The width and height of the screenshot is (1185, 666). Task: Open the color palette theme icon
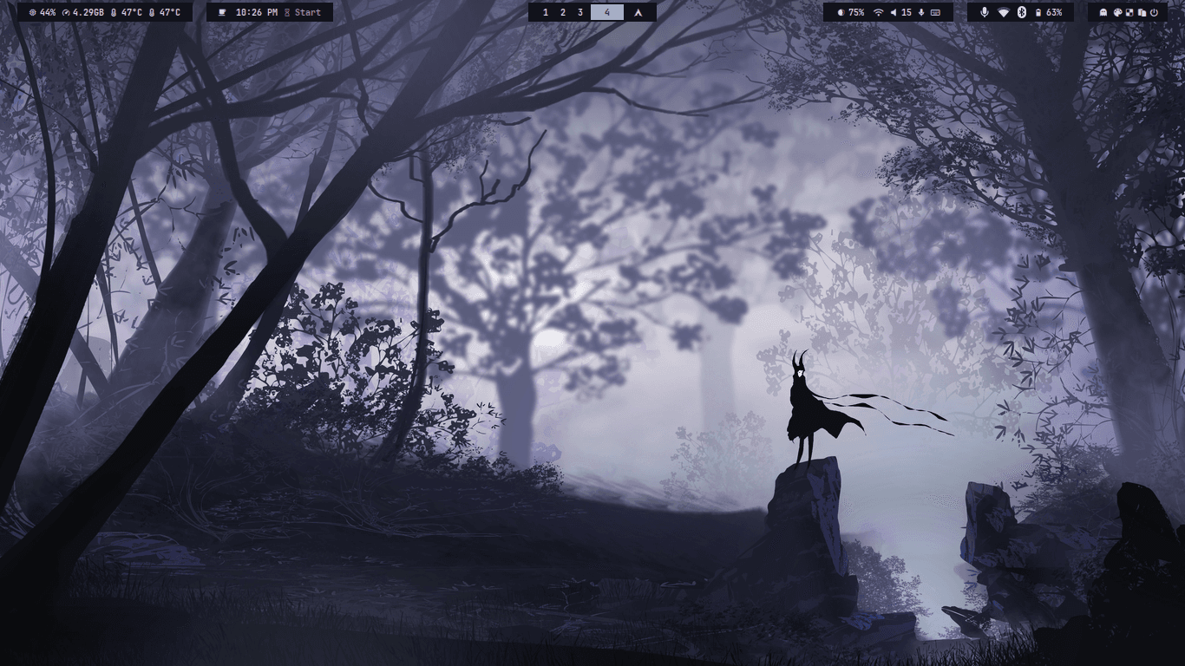(1117, 12)
